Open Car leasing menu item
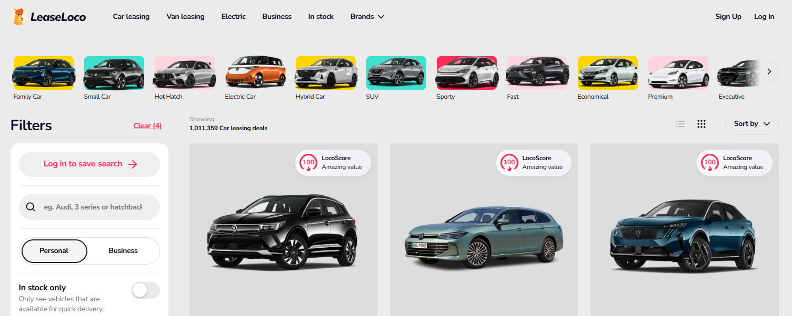Screen dimensions: 792x316 tap(131, 16)
